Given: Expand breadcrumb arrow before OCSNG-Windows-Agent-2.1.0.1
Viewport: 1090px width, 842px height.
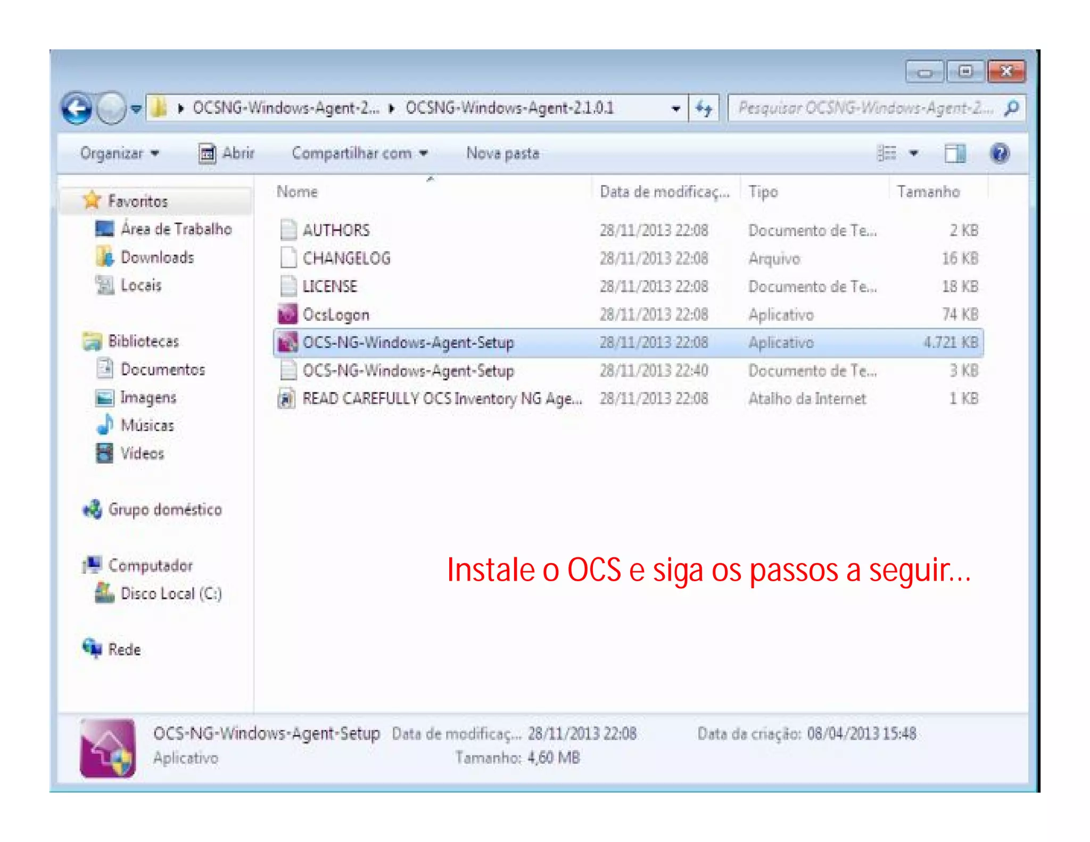Looking at the screenshot, I should coord(392,109).
